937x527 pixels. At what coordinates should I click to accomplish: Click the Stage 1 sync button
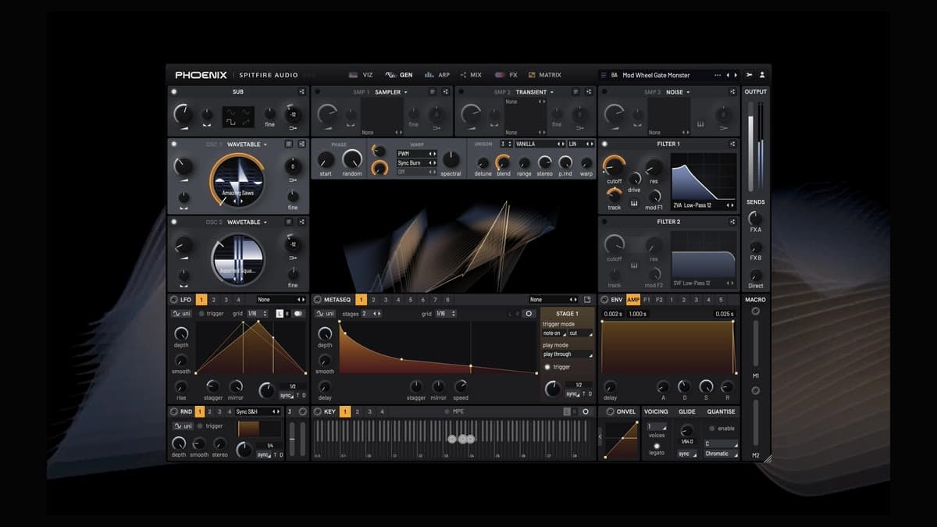point(573,394)
